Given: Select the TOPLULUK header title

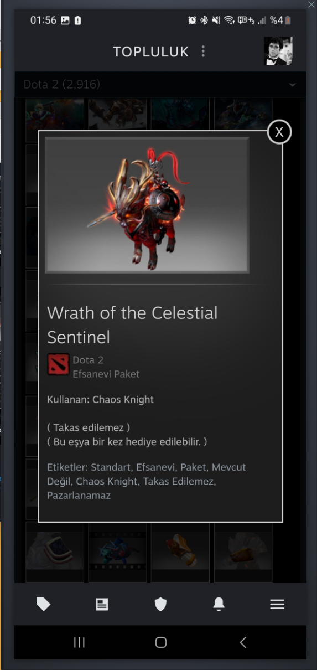Looking at the screenshot, I should (x=151, y=51).
